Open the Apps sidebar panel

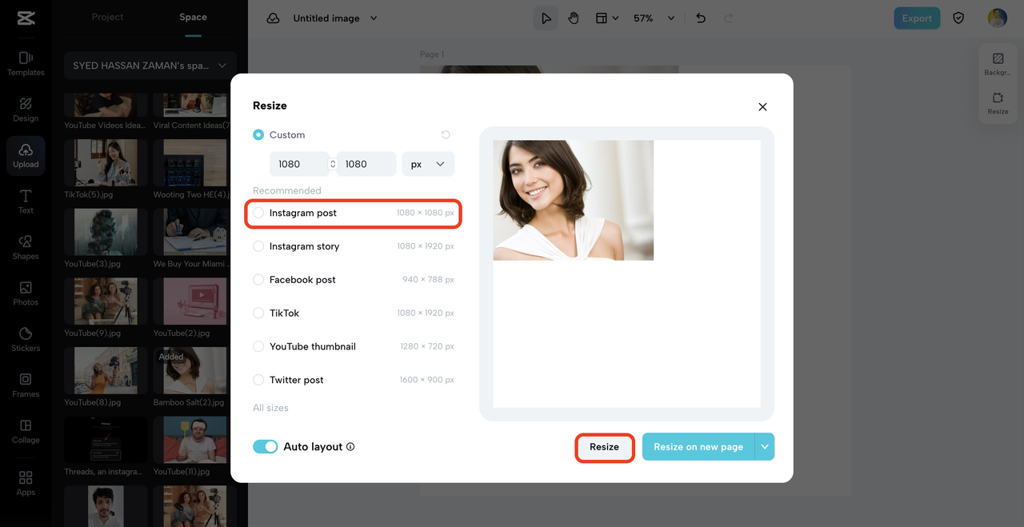(26, 483)
